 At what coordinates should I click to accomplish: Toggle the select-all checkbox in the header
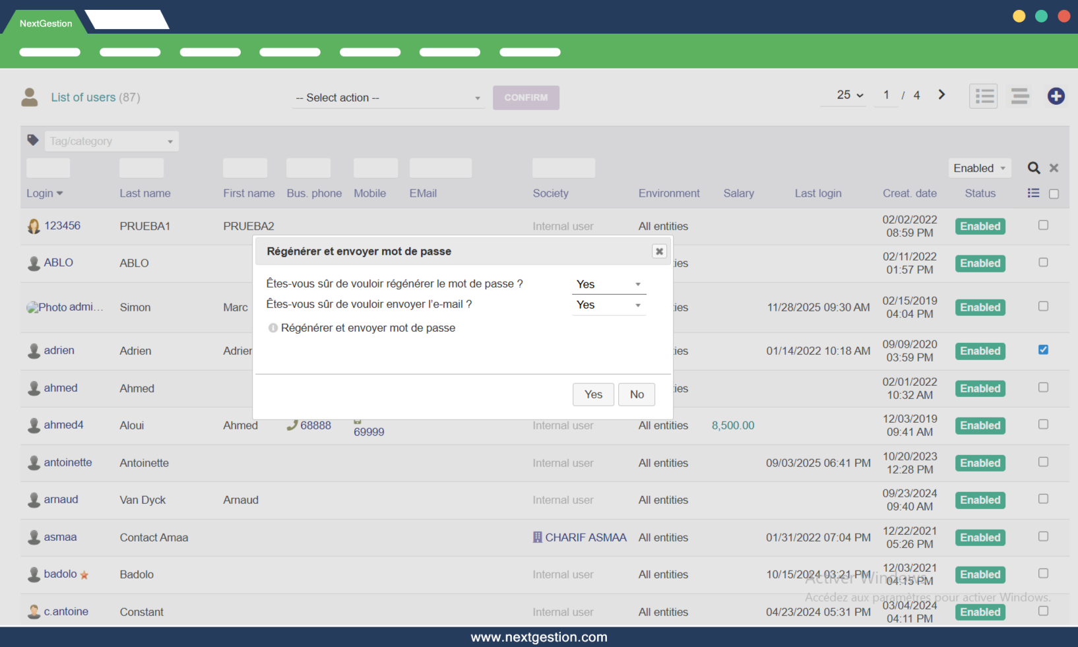pos(1054,194)
